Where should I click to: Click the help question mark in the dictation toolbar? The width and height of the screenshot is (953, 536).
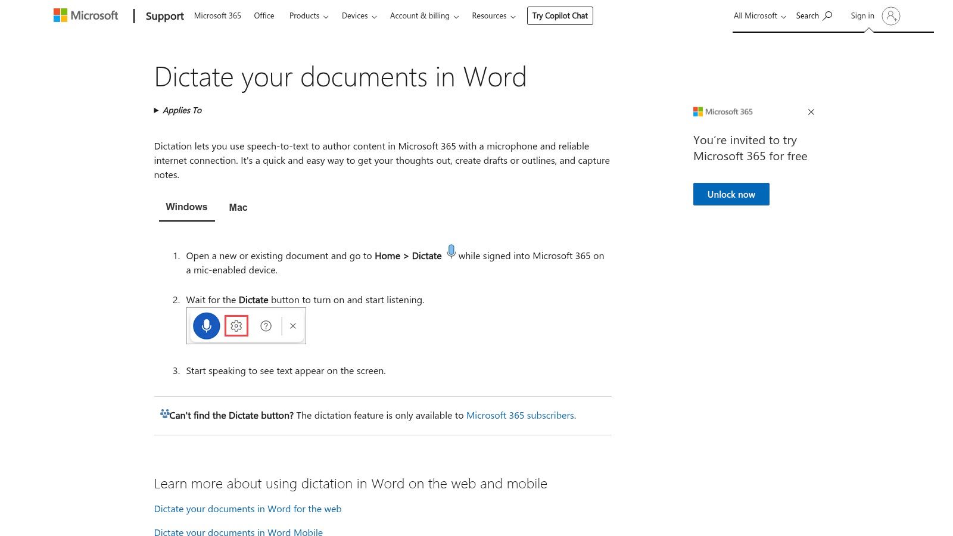point(266,326)
